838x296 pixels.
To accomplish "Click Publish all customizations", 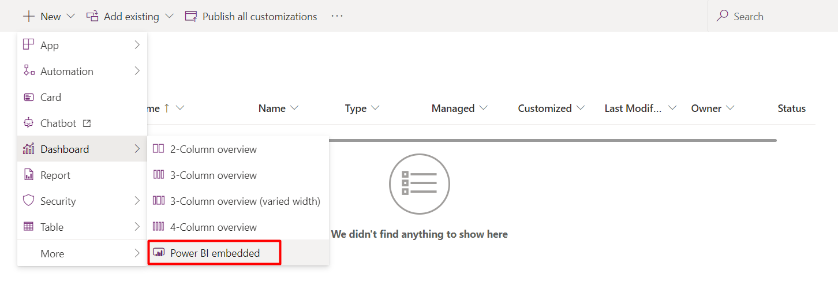I will point(251,16).
